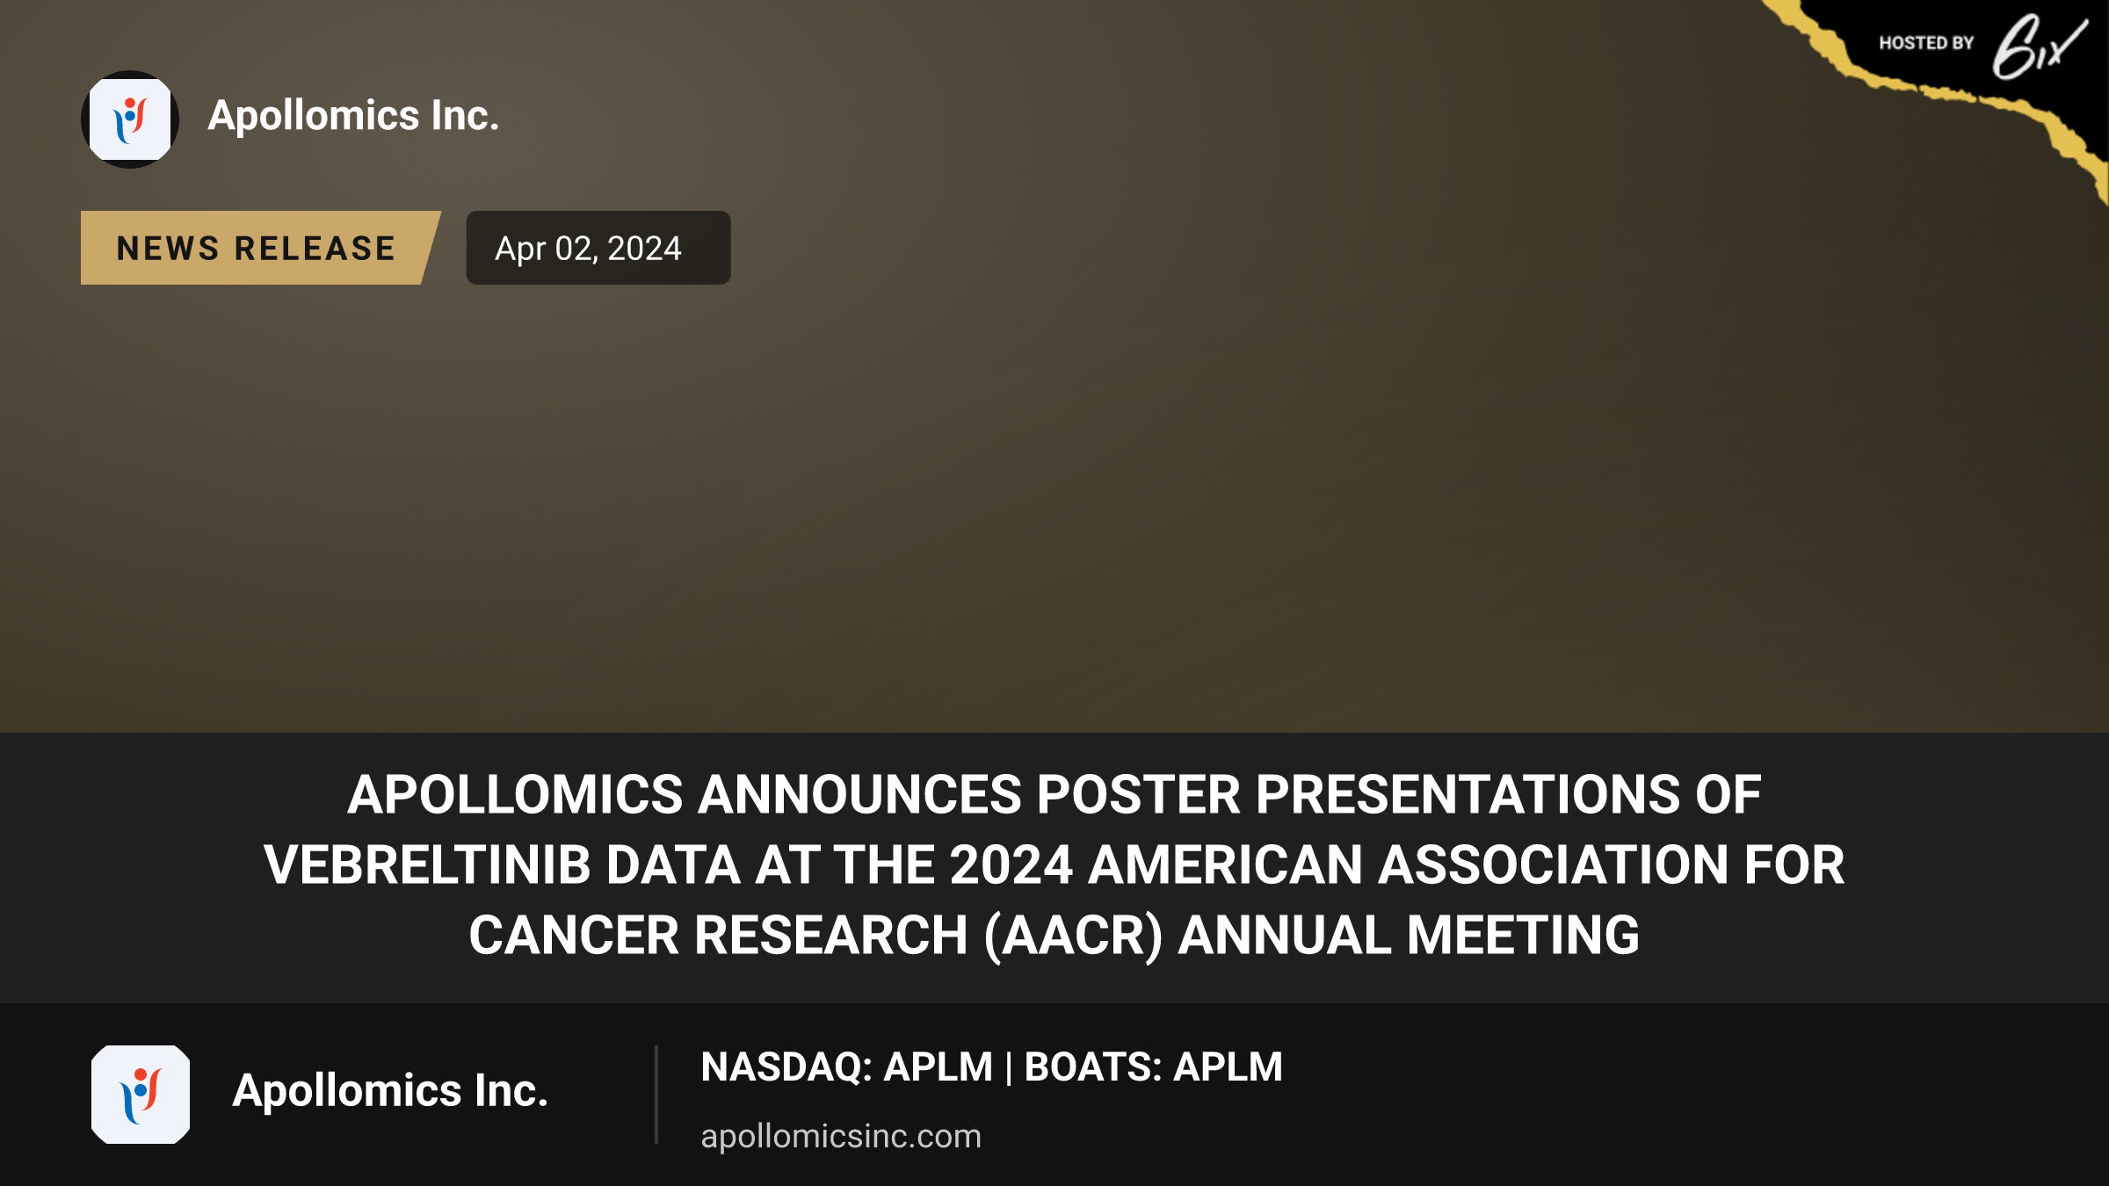The height and width of the screenshot is (1186, 2109).
Task: Click the NASDAQ: APLM ticker text
Action: [846, 1067]
